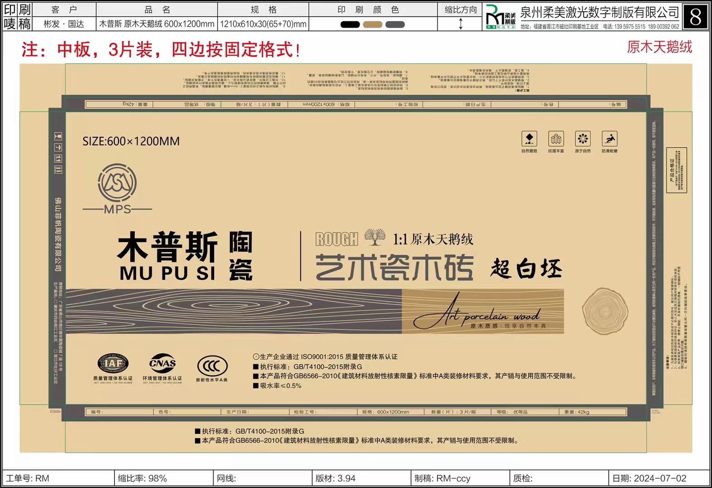Click the 纹理丰富 texture feature icon
This screenshot has height=488, width=712.
click(556, 139)
